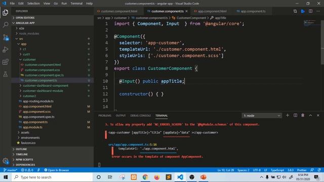
Task: Open customer.component.scss in explorer
Action: pyautogui.click(x=53, y=70)
